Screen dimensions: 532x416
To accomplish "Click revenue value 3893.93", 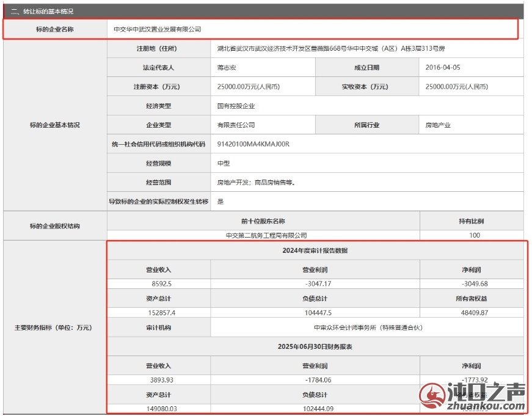I will click(x=161, y=380).
